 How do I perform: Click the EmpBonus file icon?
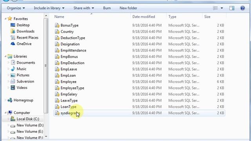57,56
